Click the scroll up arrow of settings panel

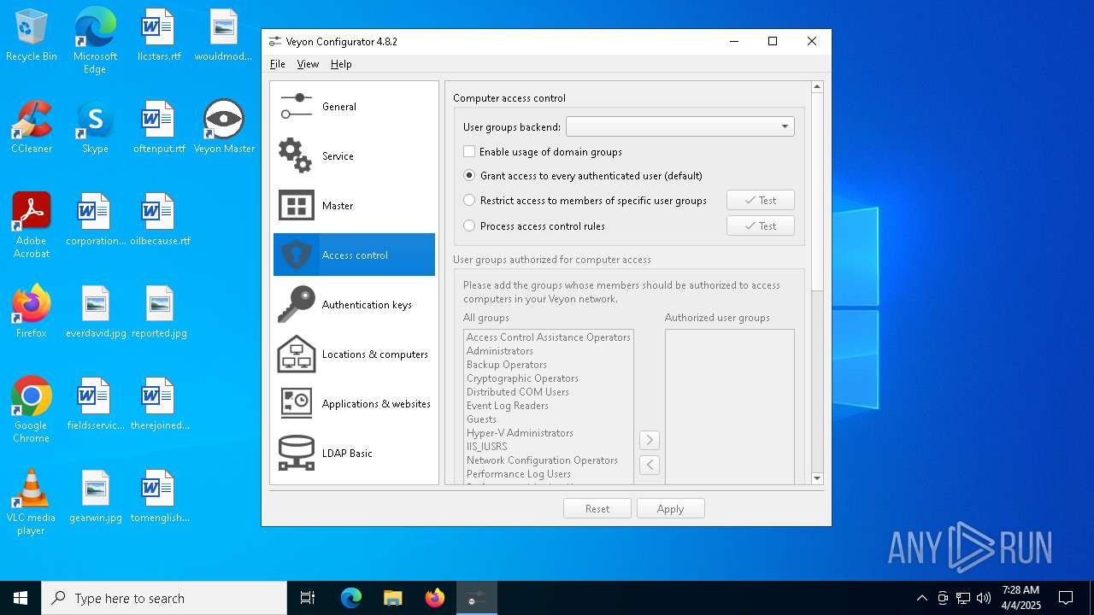pos(817,87)
